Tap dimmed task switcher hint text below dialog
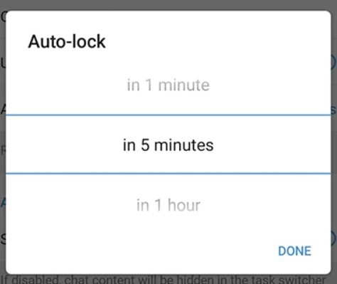This screenshot has height=284, width=337. (164, 280)
